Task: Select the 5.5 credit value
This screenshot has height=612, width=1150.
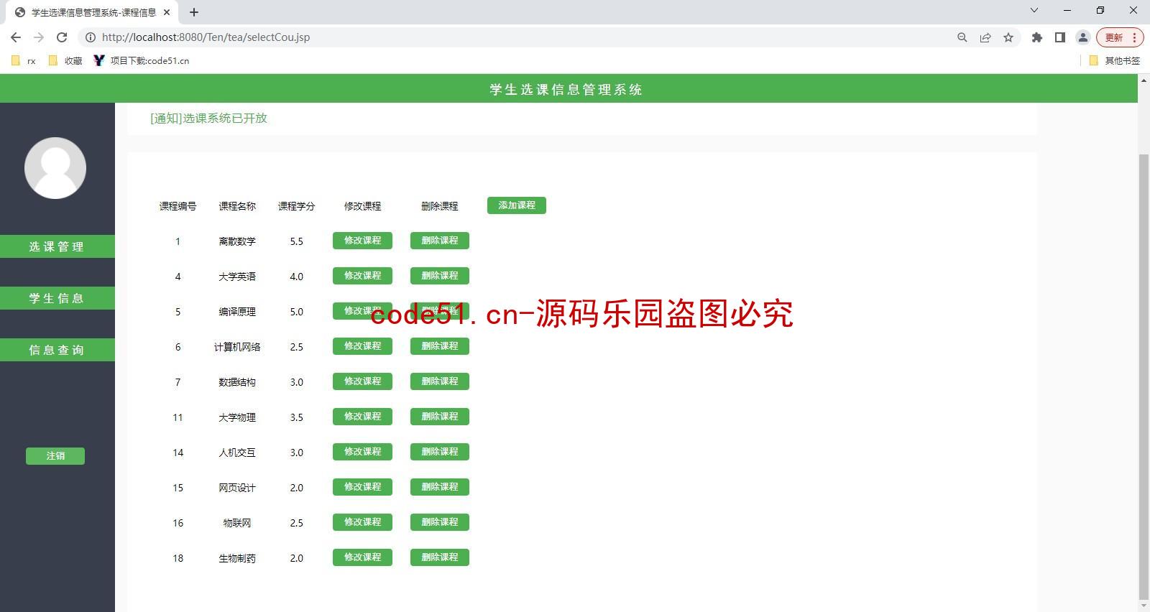Action: [297, 241]
